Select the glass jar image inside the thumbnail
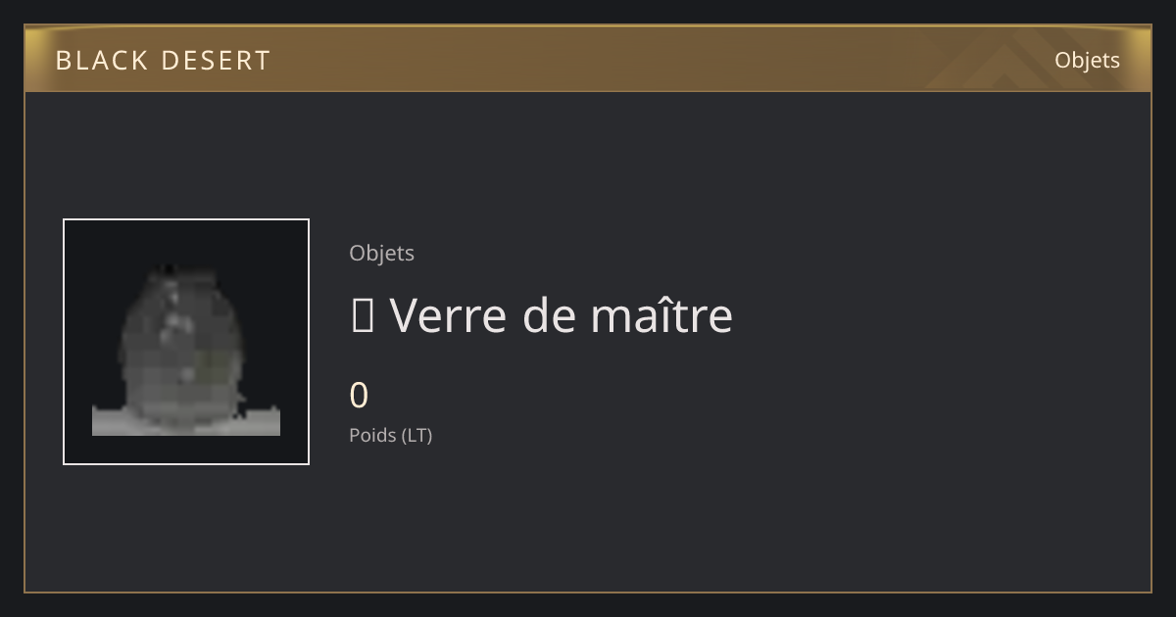The width and height of the screenshot is (1176, 617). [x=181, y=348]
